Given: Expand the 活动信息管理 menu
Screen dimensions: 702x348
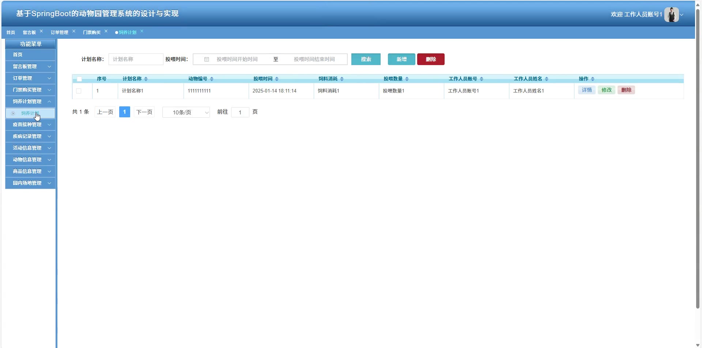Looking at the screenshot, I should 30,148.
